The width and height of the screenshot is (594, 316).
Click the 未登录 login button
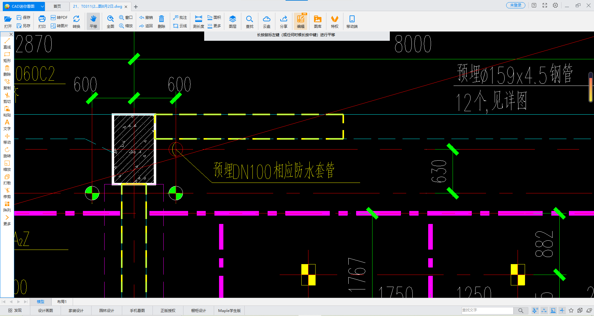pyautogui.click(x=516, y=5)
